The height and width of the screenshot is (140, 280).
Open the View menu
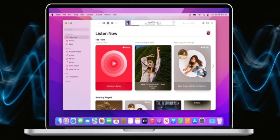coord(82,15)
